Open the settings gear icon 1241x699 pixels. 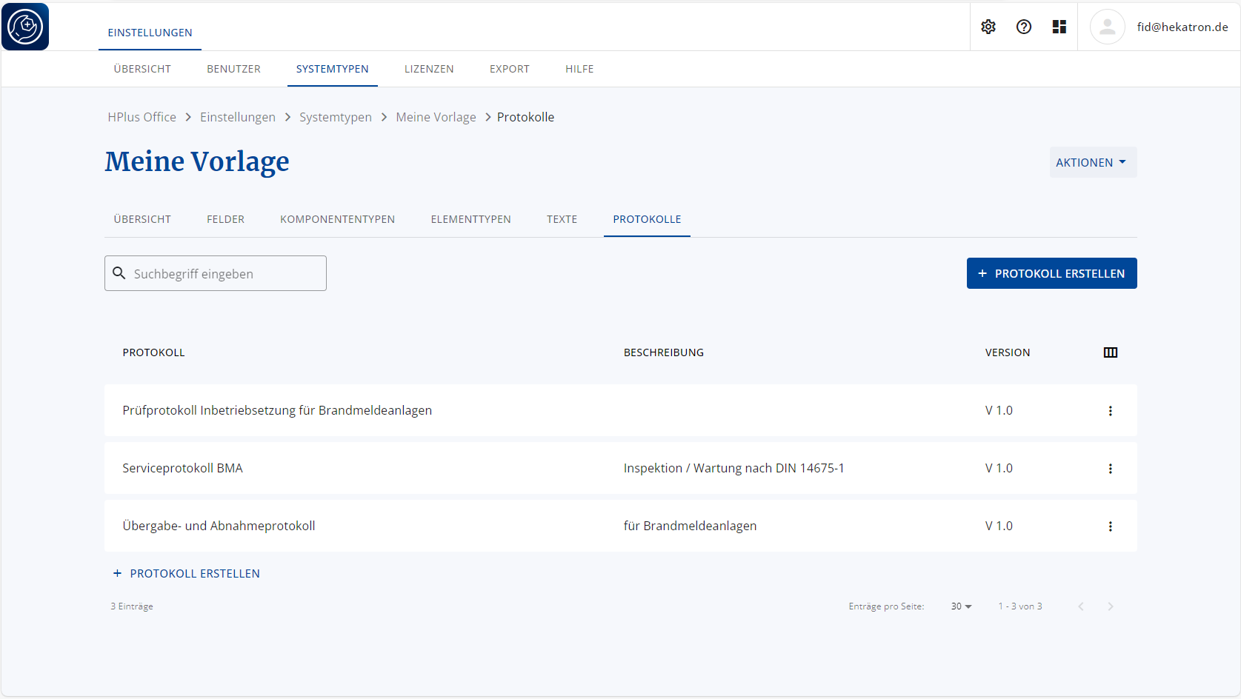[988, 27]
